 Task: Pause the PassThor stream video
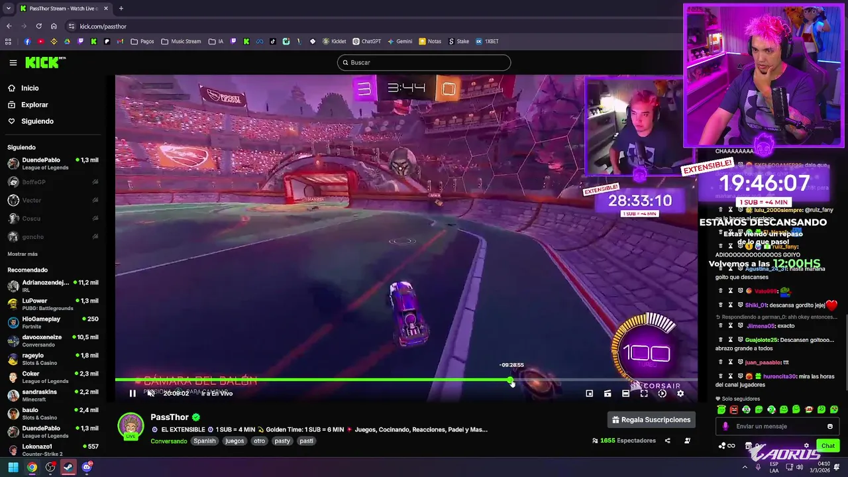tap(132, 394)
